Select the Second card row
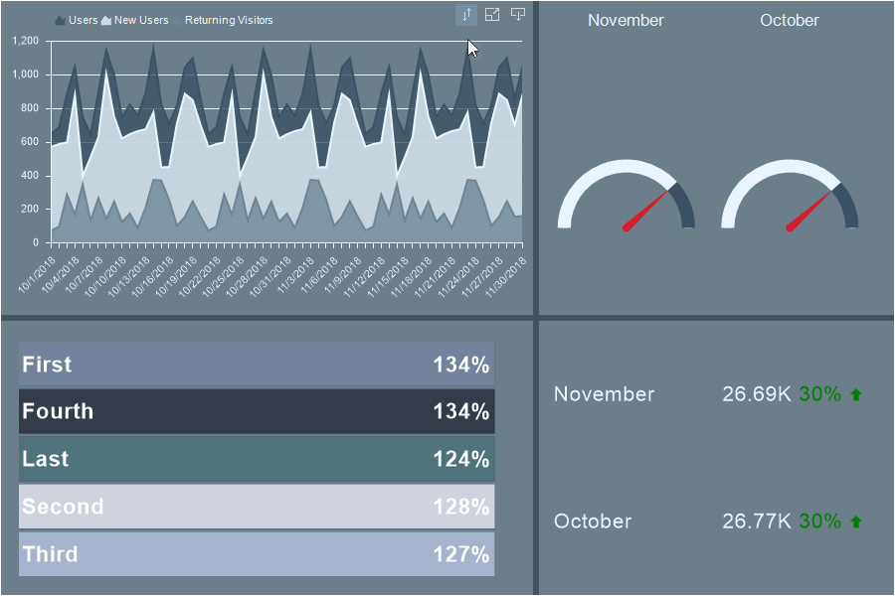The height and width of the screenshot is (596, 895). [256, 507]
